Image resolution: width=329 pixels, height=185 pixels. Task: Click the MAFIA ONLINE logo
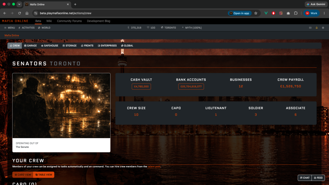coord(15,21)
